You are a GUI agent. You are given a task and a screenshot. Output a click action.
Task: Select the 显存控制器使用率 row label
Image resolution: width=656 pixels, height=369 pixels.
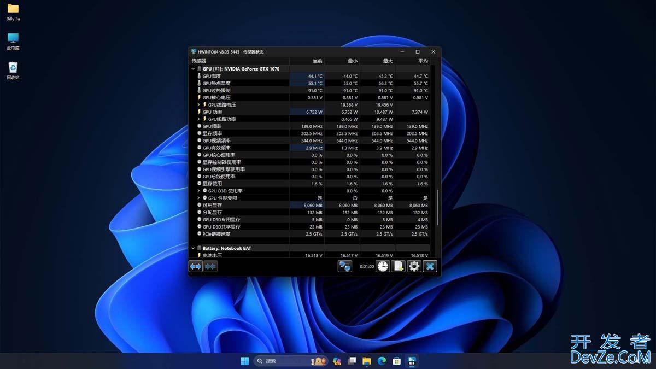click(222, 162)
